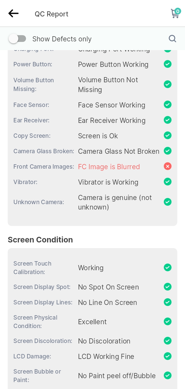Tap the Show Defects only label
Screen dimensions: 185x389
[62, 39]
